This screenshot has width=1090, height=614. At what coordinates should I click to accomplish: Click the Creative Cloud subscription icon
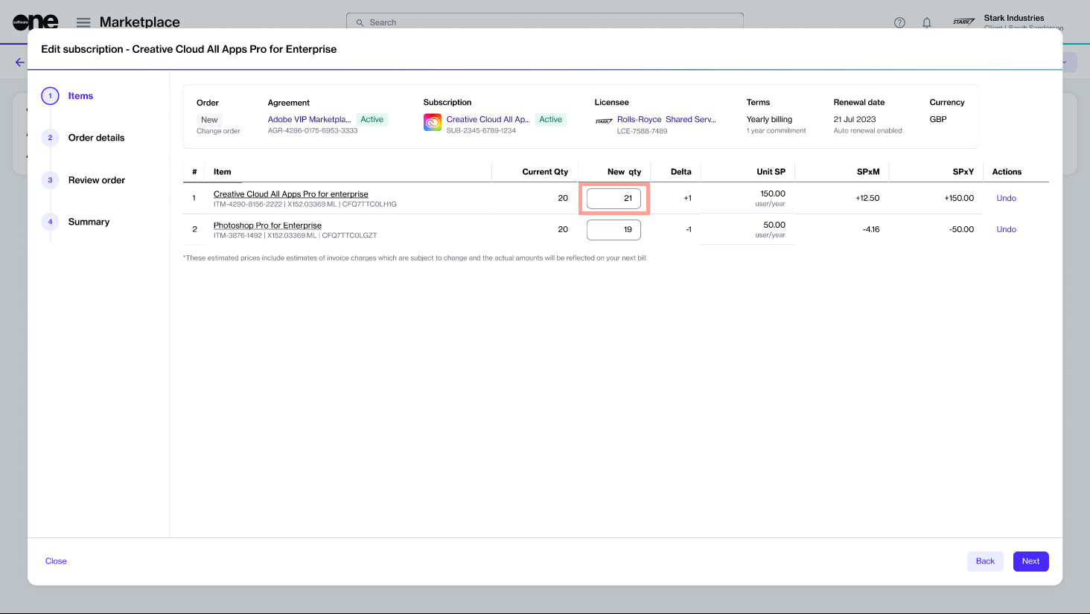coord(433,123)
